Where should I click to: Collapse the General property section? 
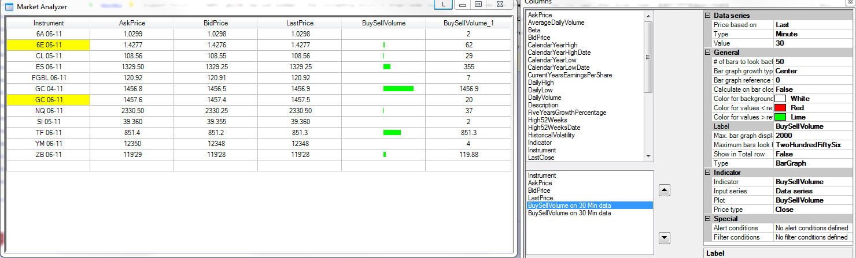click(708, 53)
